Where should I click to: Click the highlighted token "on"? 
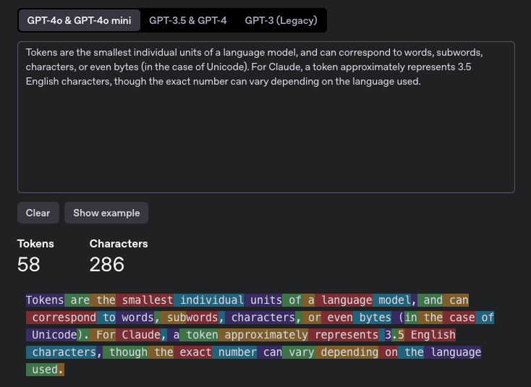click(388, 352)
